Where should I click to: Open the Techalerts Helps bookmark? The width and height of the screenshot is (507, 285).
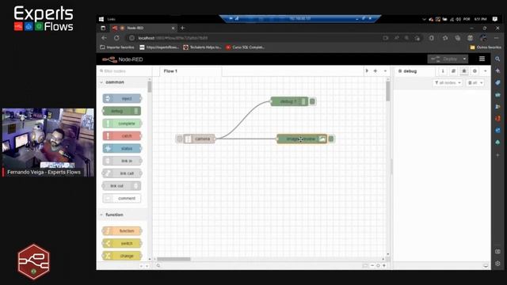click(203, 47)
